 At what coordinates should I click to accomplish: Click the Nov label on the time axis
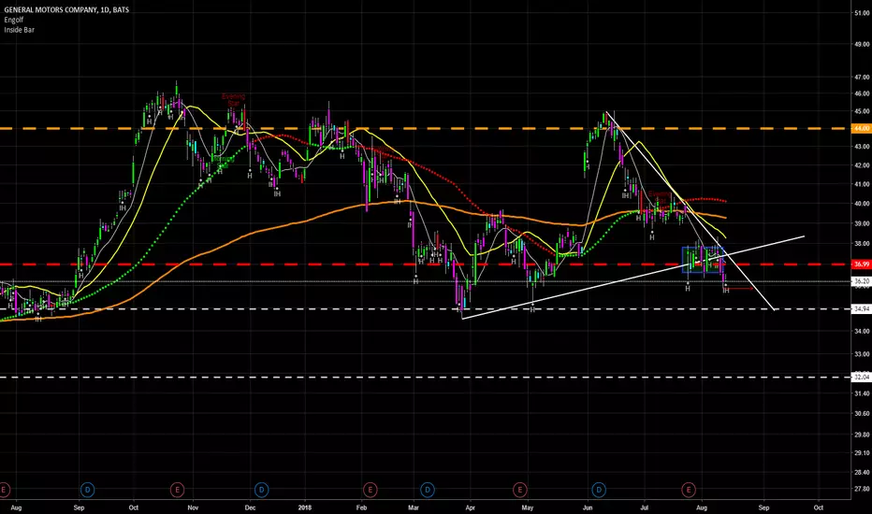[193, 507]
